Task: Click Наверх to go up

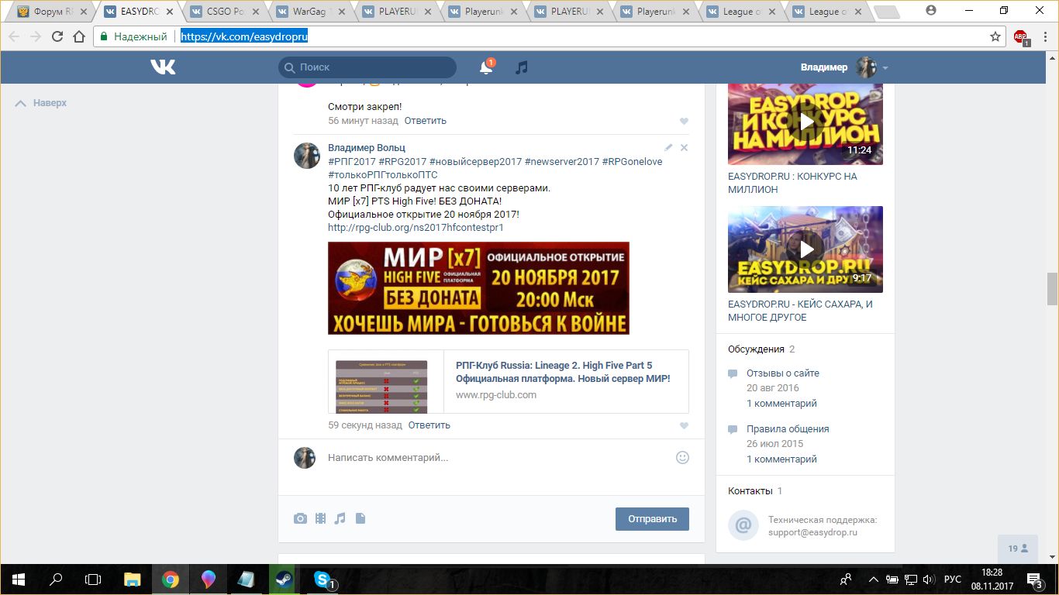Action: 41,103
